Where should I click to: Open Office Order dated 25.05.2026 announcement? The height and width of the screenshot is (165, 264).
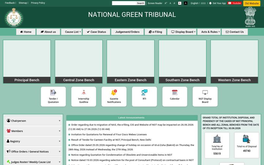[131, 147]
